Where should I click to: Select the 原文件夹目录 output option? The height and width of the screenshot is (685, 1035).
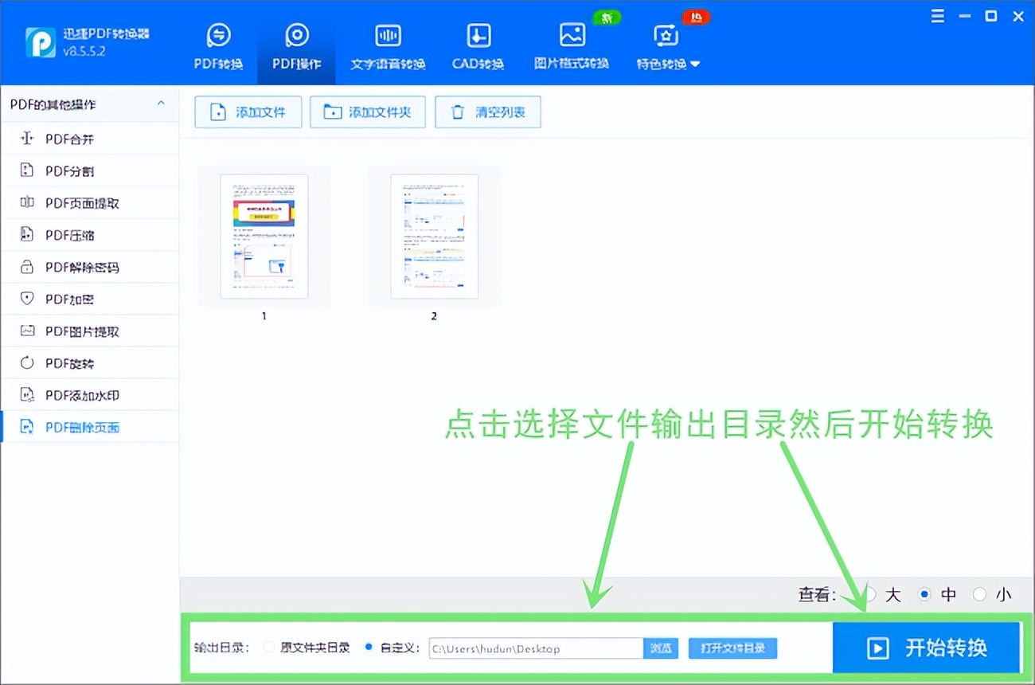pyautogui.click(x=269, y=648)
